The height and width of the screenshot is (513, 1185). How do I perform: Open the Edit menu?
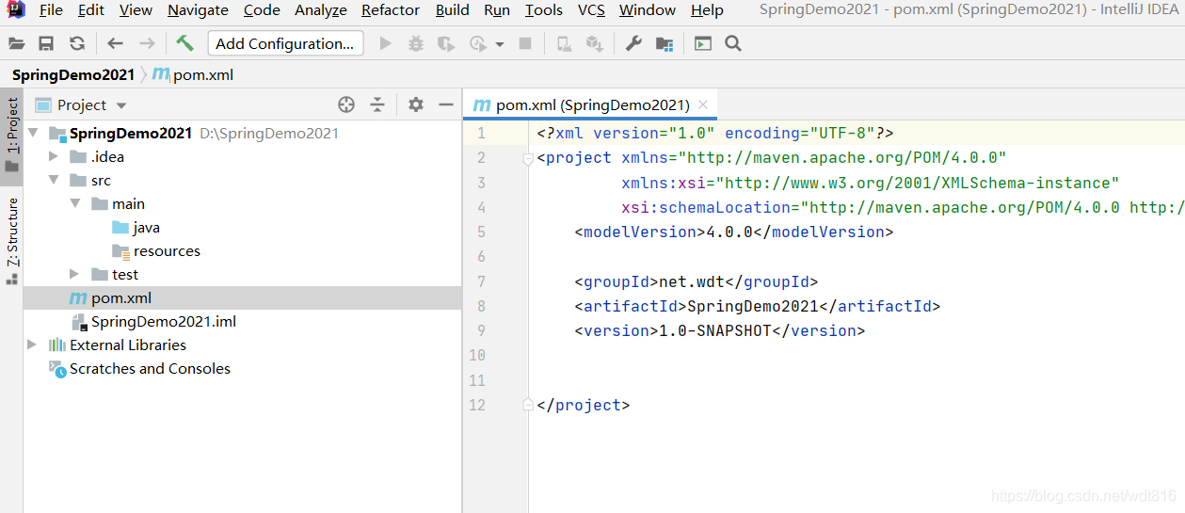pos(91,10)
